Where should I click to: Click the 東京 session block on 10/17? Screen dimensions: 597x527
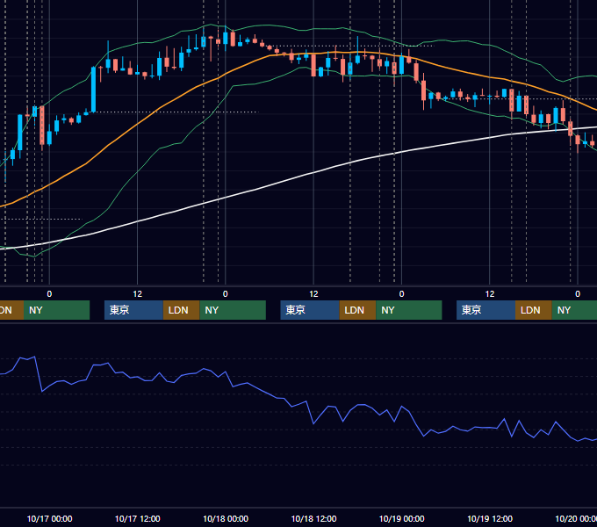click(x=133, y=310)
